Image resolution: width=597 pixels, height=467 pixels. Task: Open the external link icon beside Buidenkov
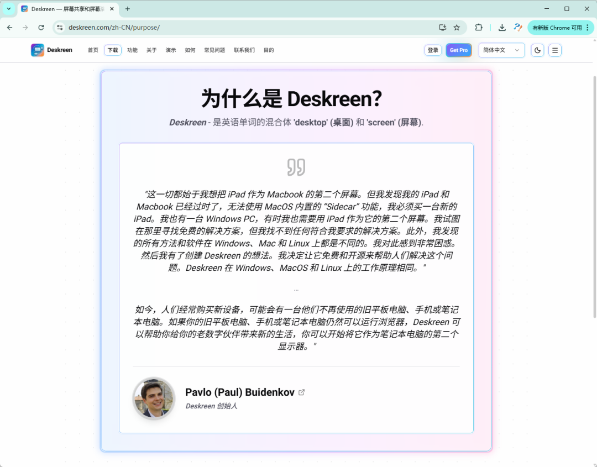302,392
